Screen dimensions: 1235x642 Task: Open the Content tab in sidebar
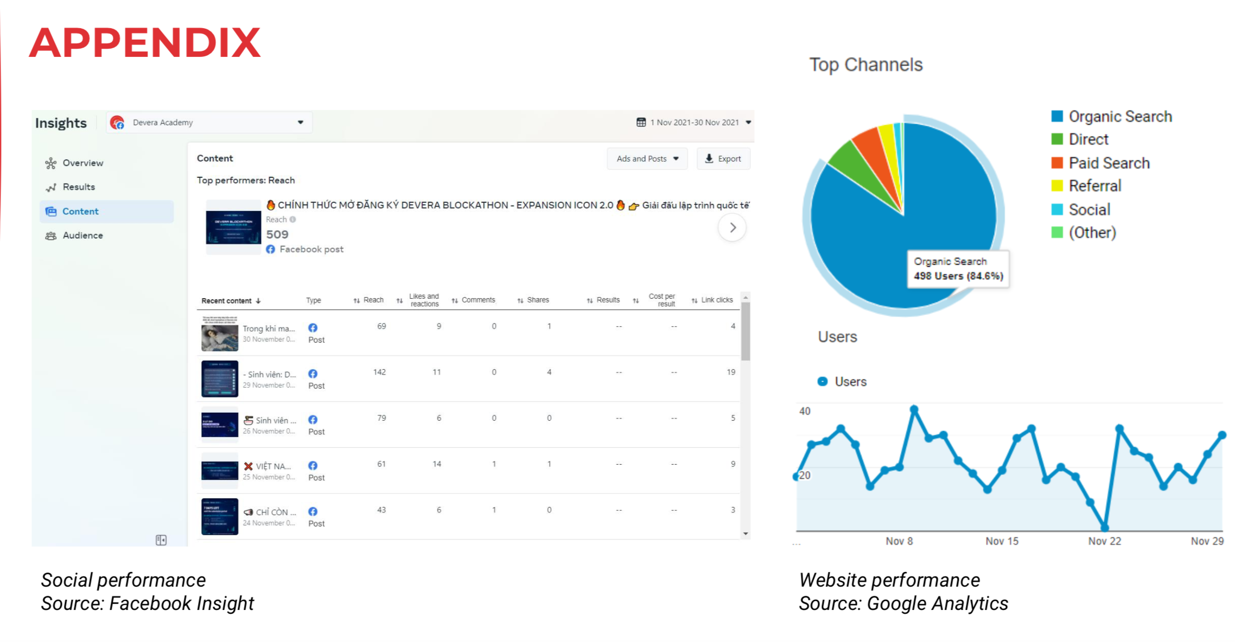click(80, 211)
